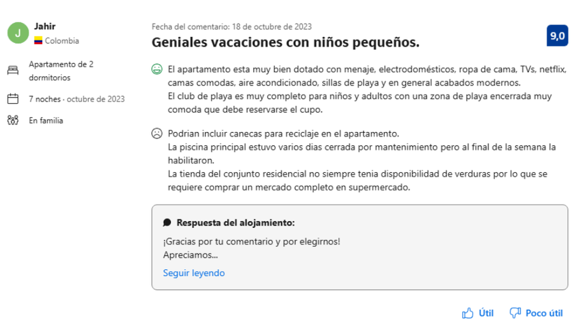Screen dimensions: 574x319
Task: Mark review as Poco útil
Action: coord(536,313)
